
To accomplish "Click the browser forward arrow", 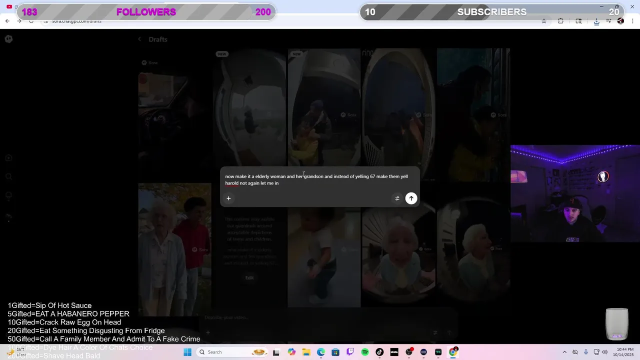I will coord(19,21).
